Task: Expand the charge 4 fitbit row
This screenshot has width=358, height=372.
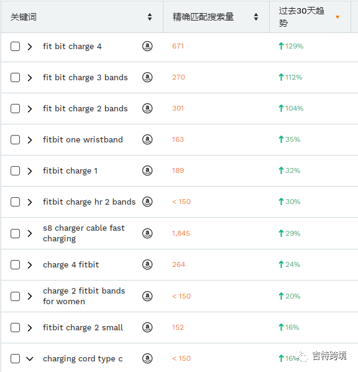Action: pyautogui.click(x=30, y=265)
